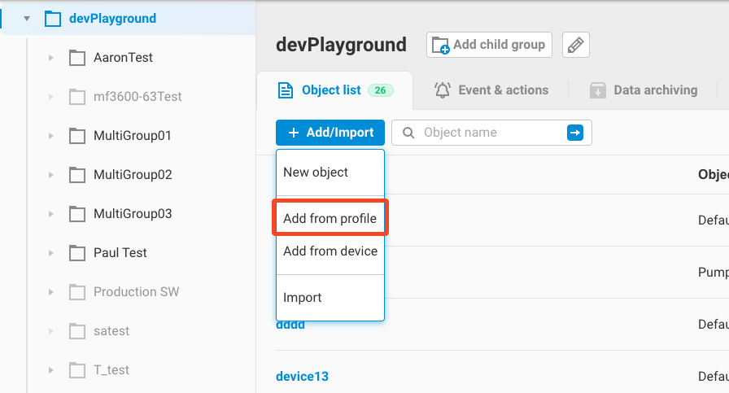This screenshot has height=393, width=729.
Task: Click the Data archiving box icon
Action: pos(598,90)
